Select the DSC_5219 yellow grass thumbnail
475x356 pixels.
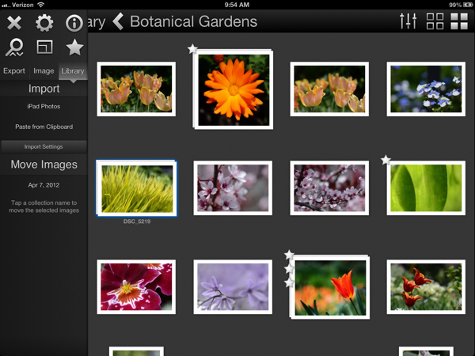coord(136,188)
